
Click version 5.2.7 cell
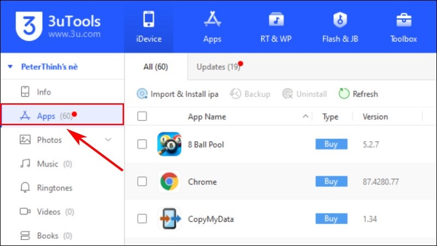coord(371,144)
